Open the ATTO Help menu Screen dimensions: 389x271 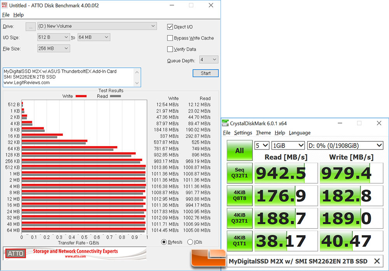click(x=18, y=15)
